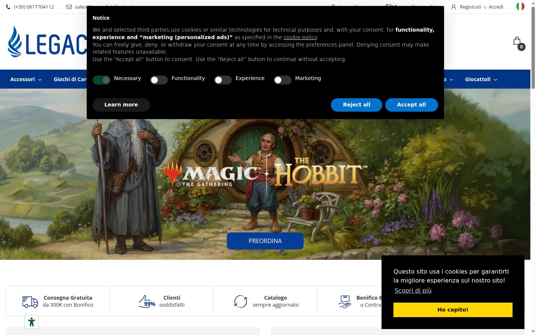This screenshot has height=335, width=536.
Task: Click the 99% thumbs-up icon
Action: (147, 301)
